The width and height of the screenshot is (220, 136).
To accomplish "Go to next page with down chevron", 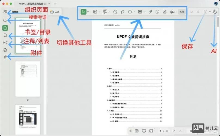I will (174, 131).
